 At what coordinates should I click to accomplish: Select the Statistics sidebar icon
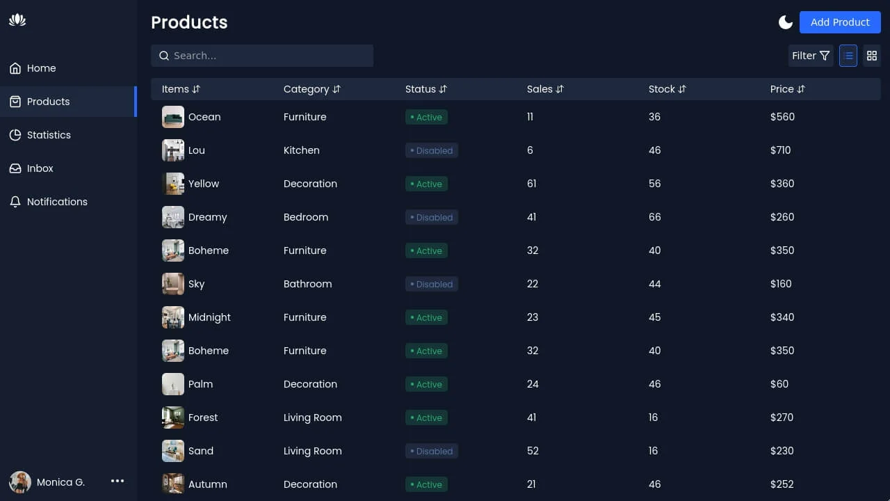click(x=15, y=134)
